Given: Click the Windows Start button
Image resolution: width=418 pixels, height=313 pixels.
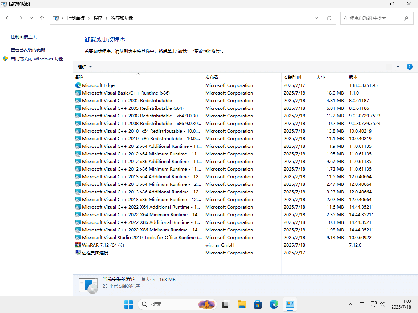Looking at the screenshot, I should click(128, 304).
